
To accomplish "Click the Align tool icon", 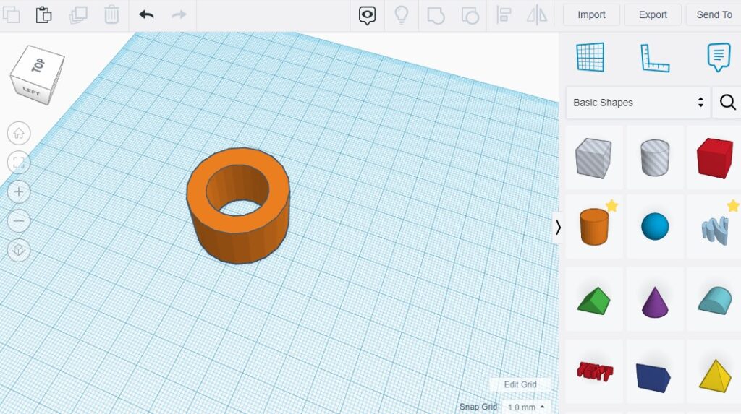I will point(504,14).
